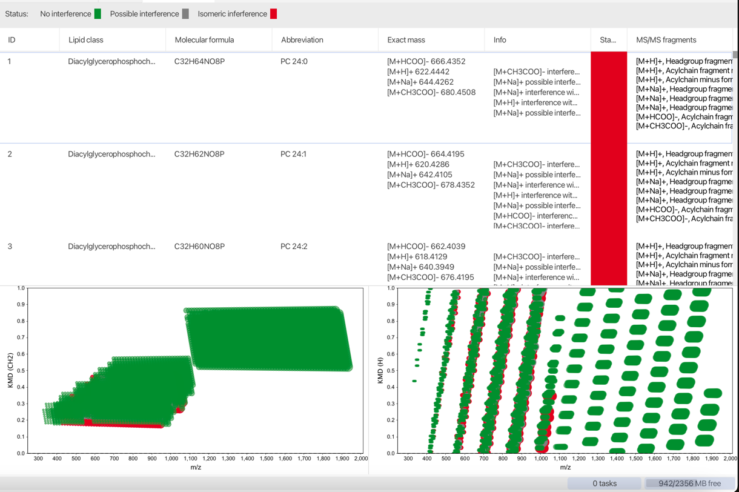Click molecular formula C32H60NO8P
The width and height of the screenshot is (739, 492).
199,247
